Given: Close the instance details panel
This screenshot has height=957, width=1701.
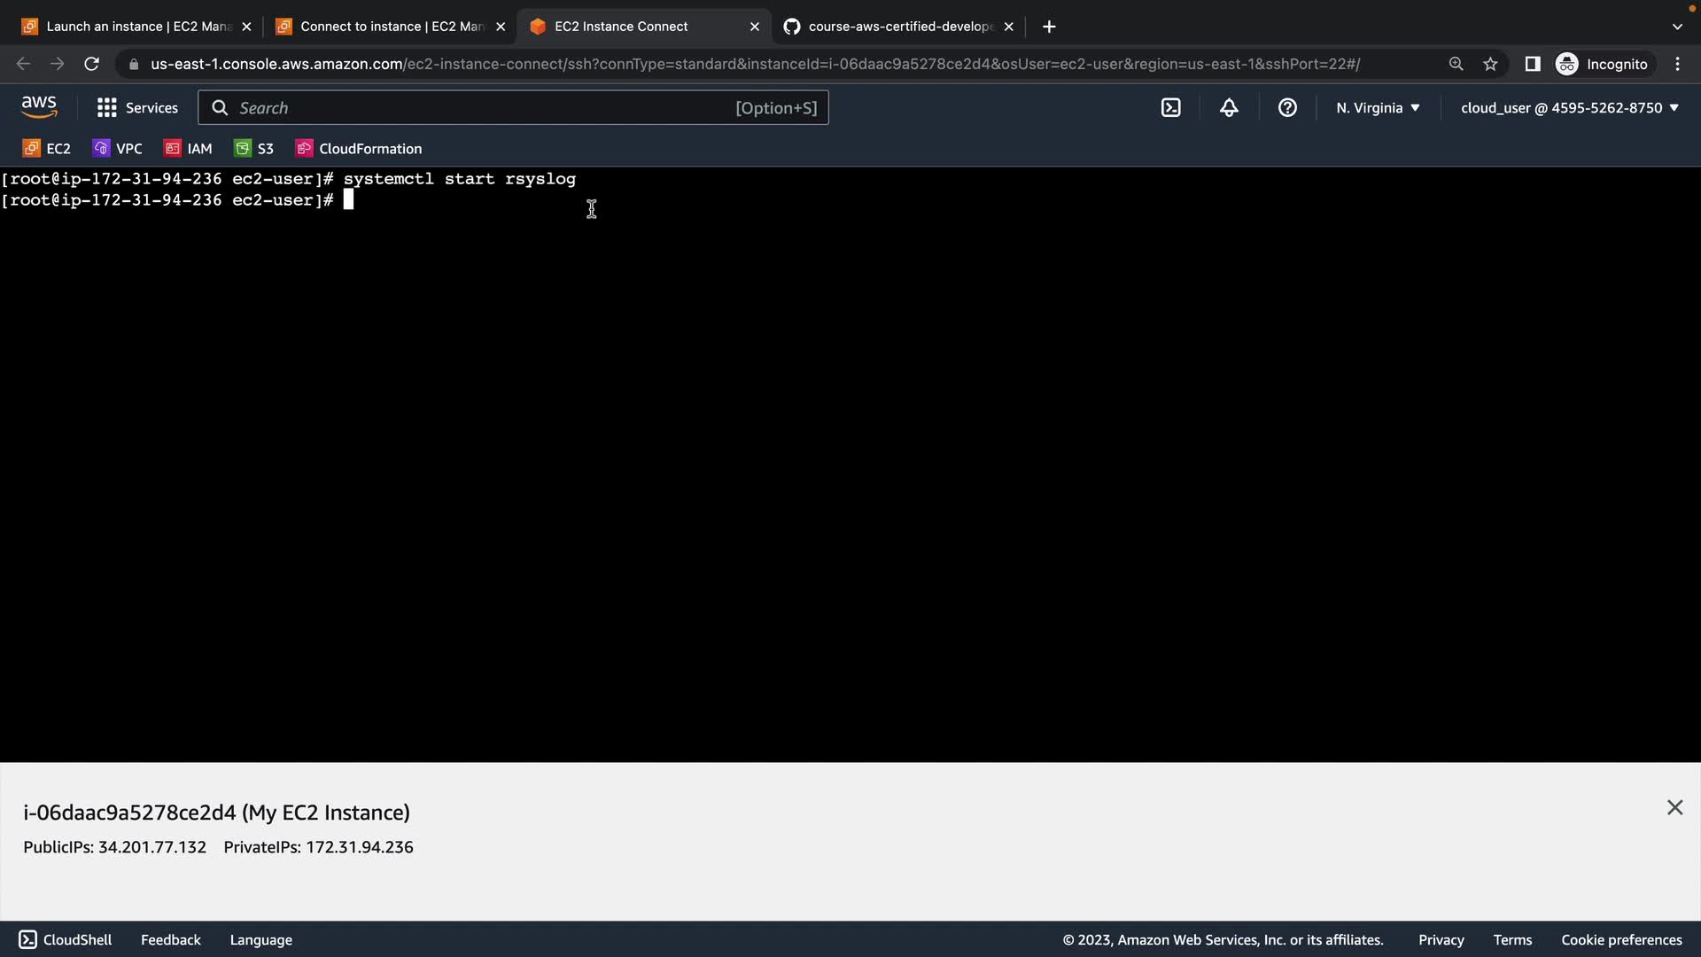Looking at the screenshot, I should point(1674,807).
